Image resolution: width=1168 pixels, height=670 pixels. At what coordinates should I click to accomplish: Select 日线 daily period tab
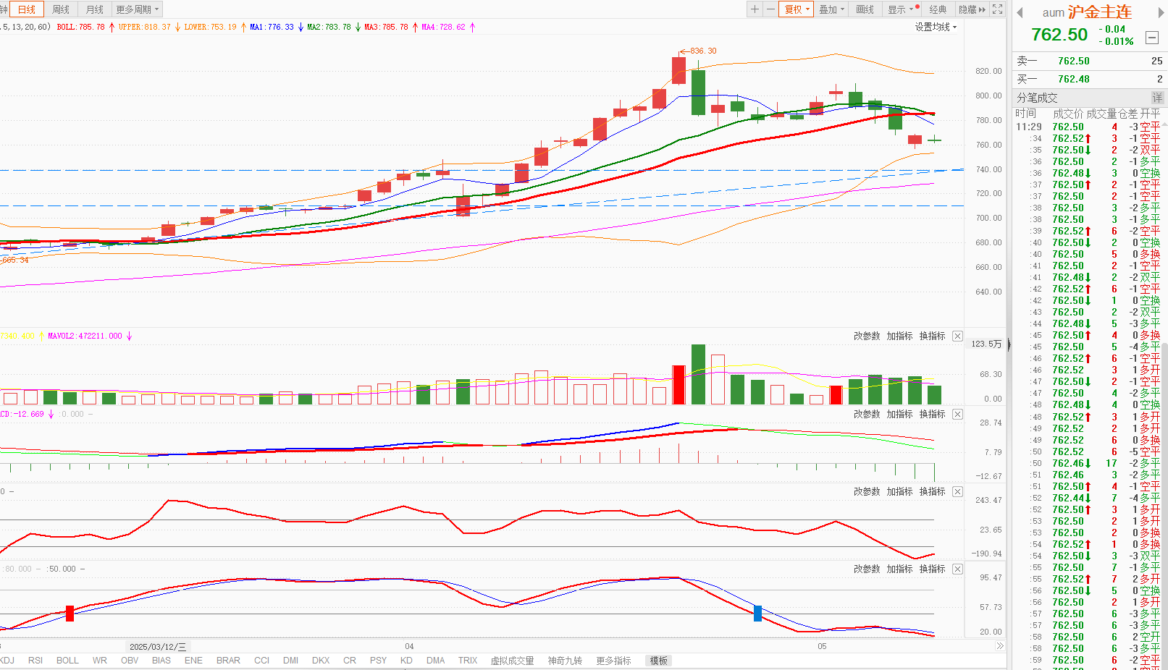(x=27, y=9)
